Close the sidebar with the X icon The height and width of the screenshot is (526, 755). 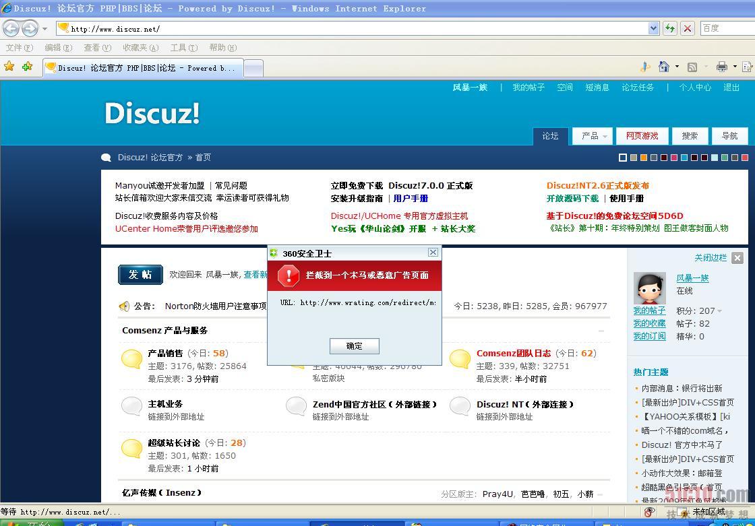[x=737, y=258]
